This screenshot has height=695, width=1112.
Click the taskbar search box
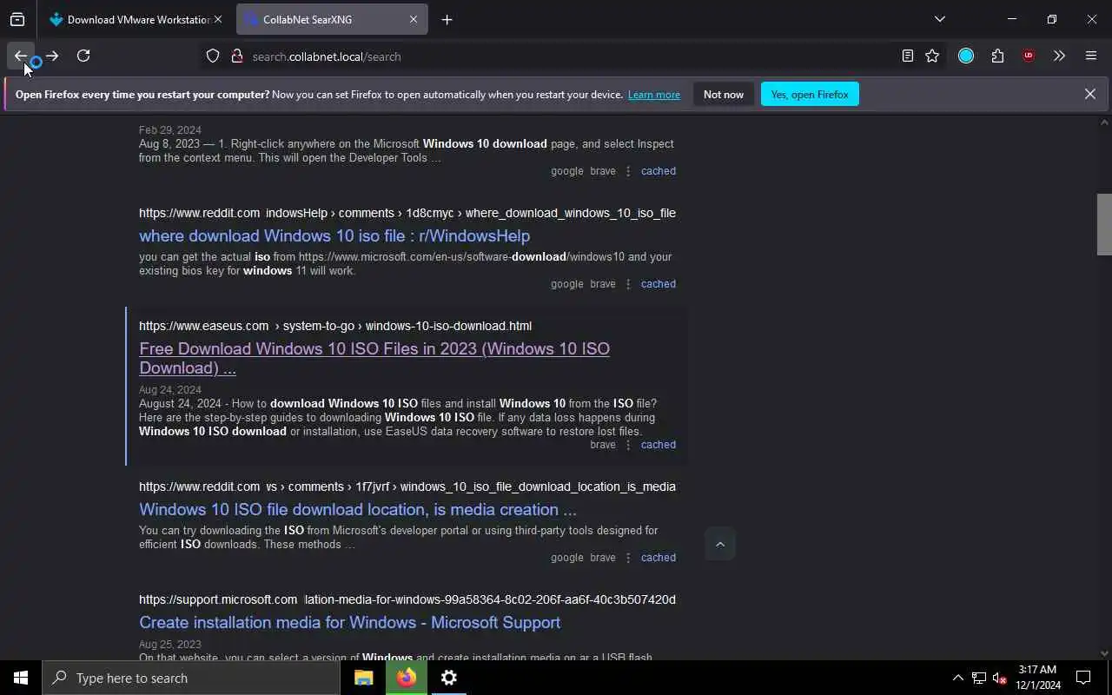click(x=191, y=678)
